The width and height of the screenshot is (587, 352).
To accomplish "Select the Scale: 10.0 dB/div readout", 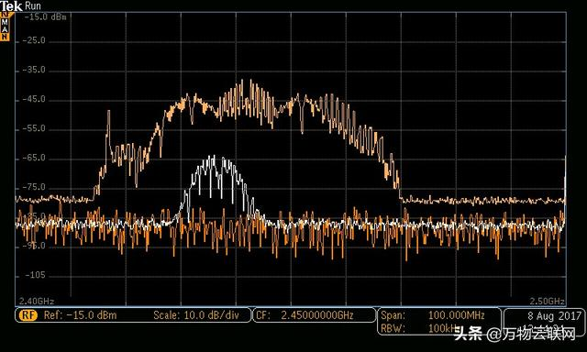I will (196, 315).
